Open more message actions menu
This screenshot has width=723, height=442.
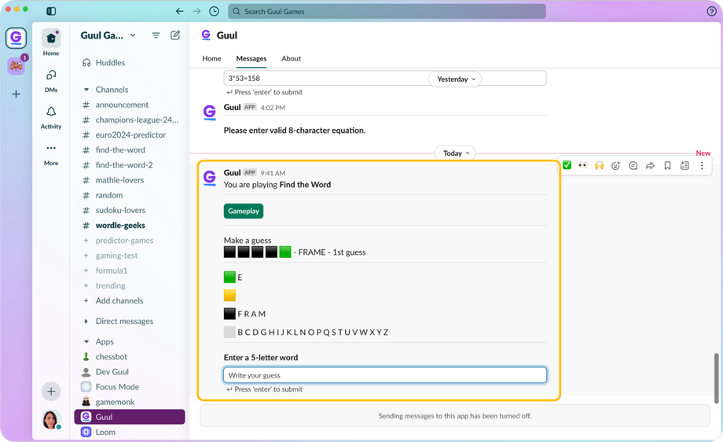tap(702, 166)
